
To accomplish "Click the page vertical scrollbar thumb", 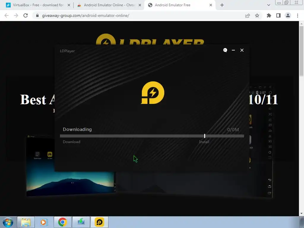I will [301, 51].
